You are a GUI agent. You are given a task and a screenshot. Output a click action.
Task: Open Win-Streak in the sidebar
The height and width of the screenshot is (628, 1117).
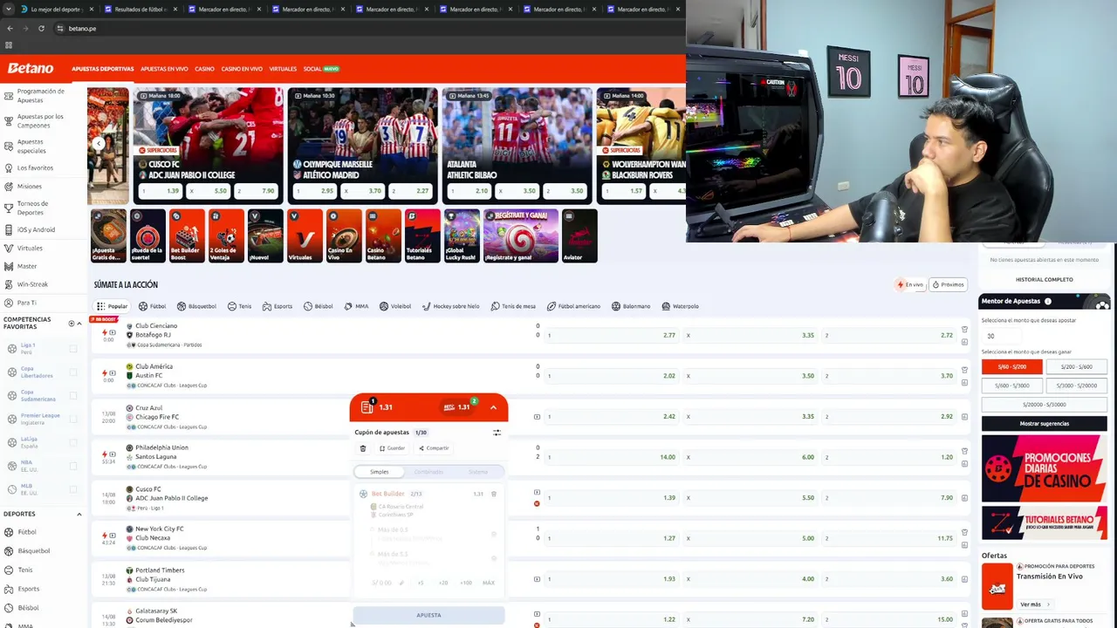(x=32, y=284)
